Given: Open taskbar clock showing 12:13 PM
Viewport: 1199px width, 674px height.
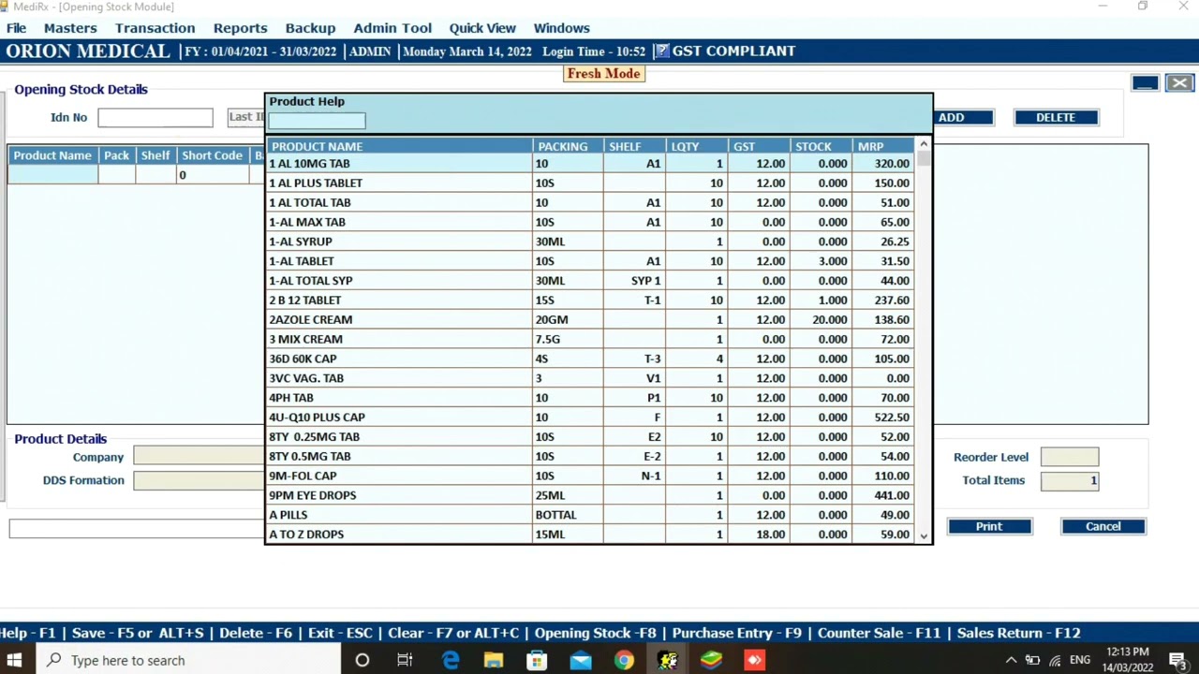Looking at the screenshot, I should coord(1128,660).
